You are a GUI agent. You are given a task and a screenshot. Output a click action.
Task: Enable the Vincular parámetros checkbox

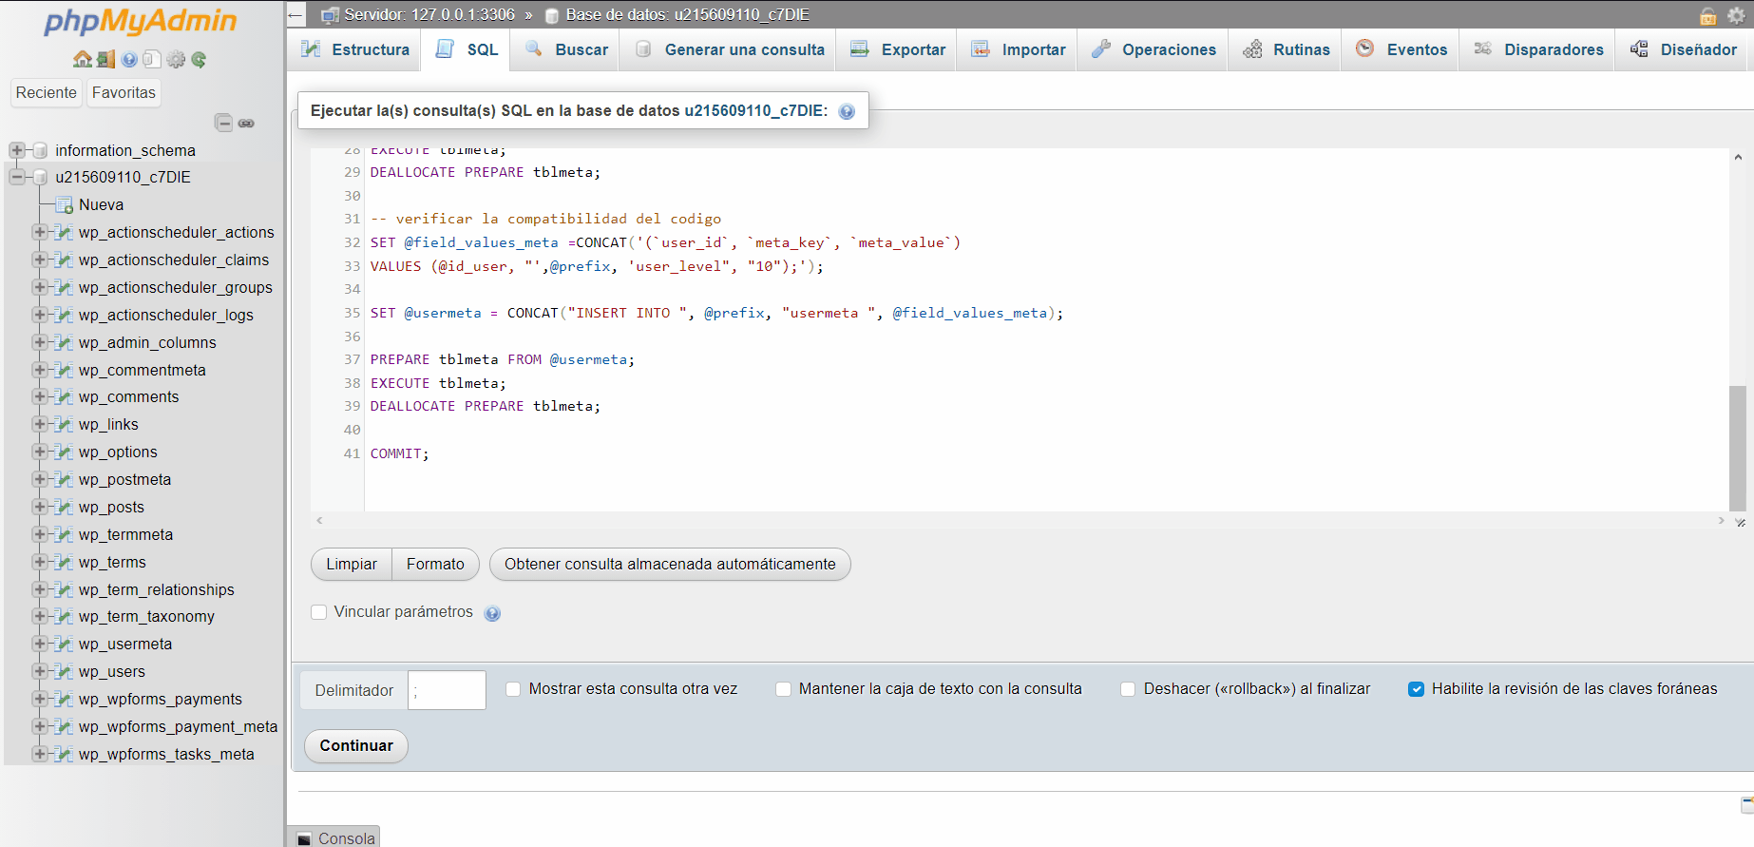click(319, 612)
